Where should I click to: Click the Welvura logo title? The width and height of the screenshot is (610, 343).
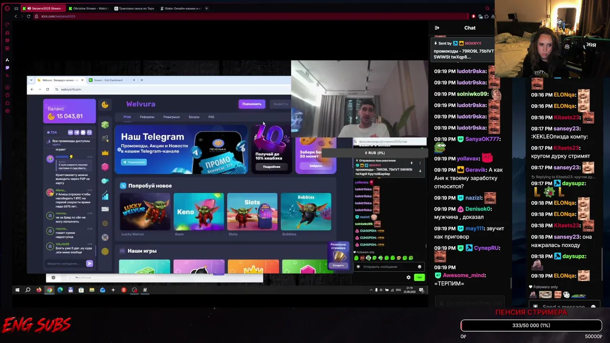[x=141, y=104]
